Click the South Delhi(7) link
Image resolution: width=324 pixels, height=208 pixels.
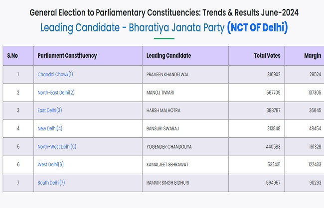point(51,183)
